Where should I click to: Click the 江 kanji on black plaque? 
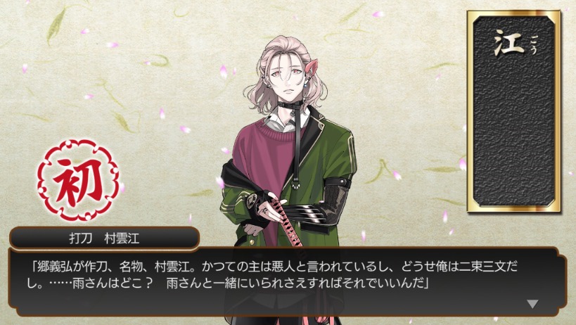click(x=508, y=44)
